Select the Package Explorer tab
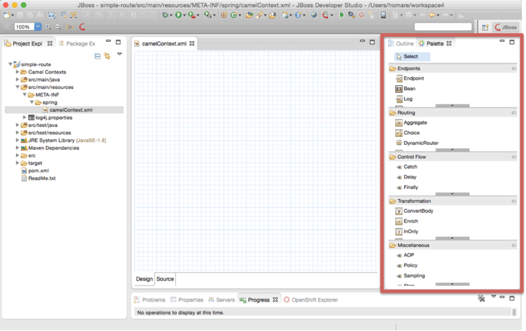Viewport: 526px width, 331px height. pyautogui.click(x=77, y=43)
